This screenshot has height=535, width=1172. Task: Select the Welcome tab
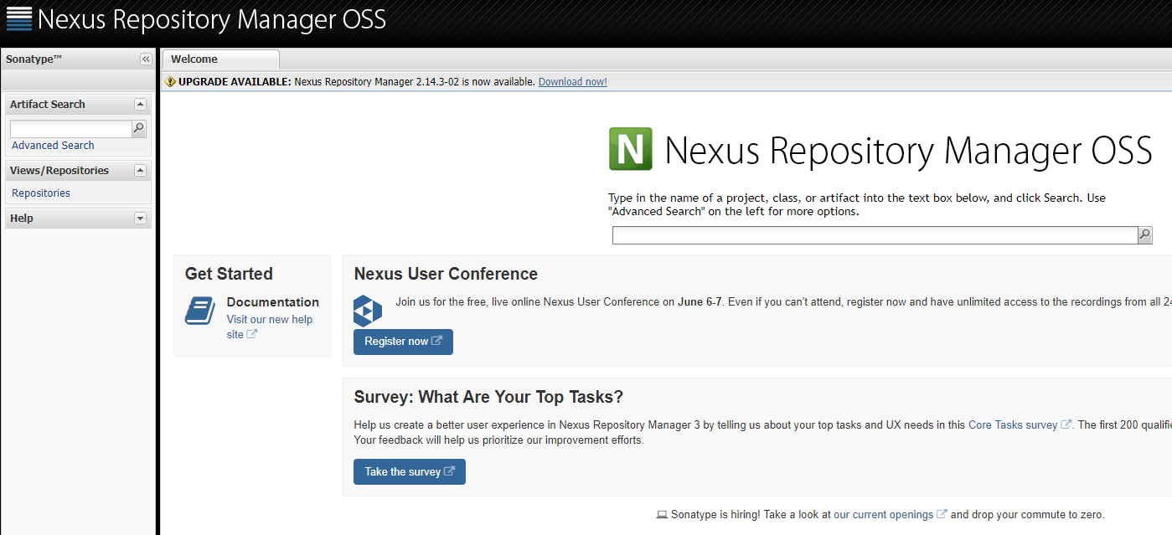pyautogui.click(x=194, y=59)
